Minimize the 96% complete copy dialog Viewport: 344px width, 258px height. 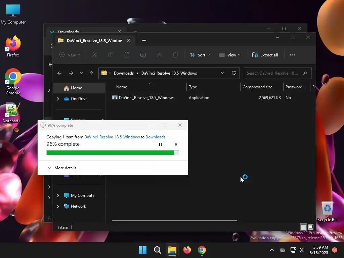149,125
